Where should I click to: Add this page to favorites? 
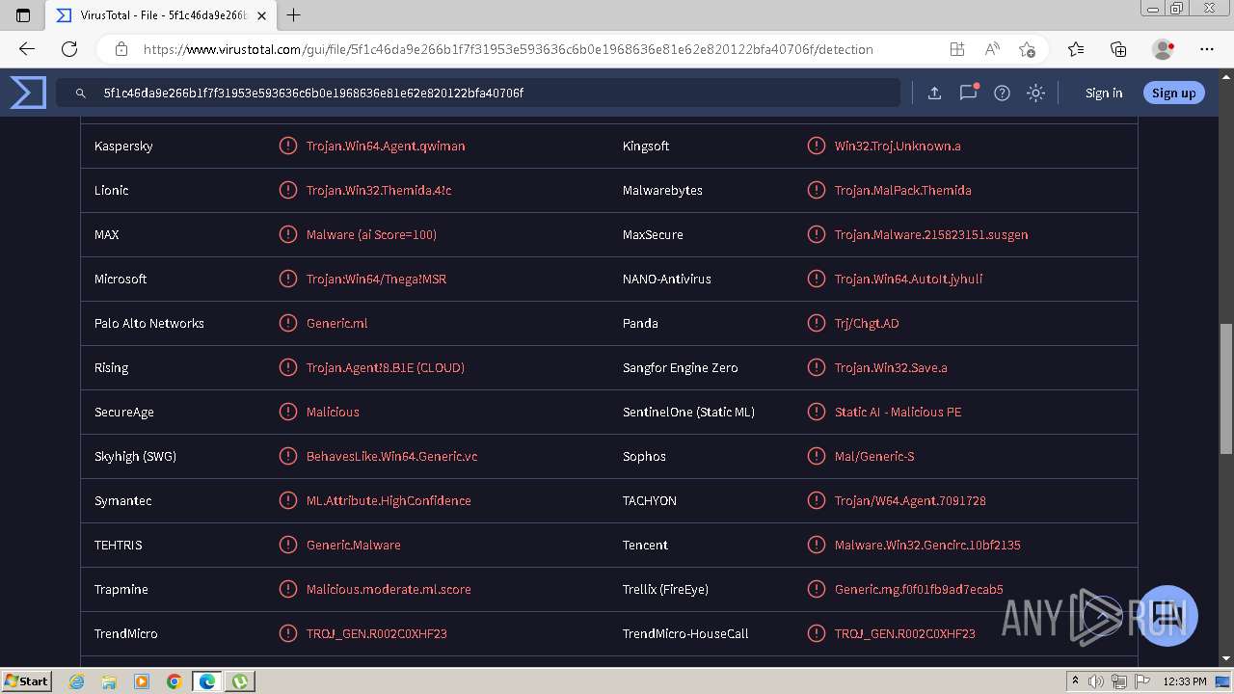[x=1027, y=49]
